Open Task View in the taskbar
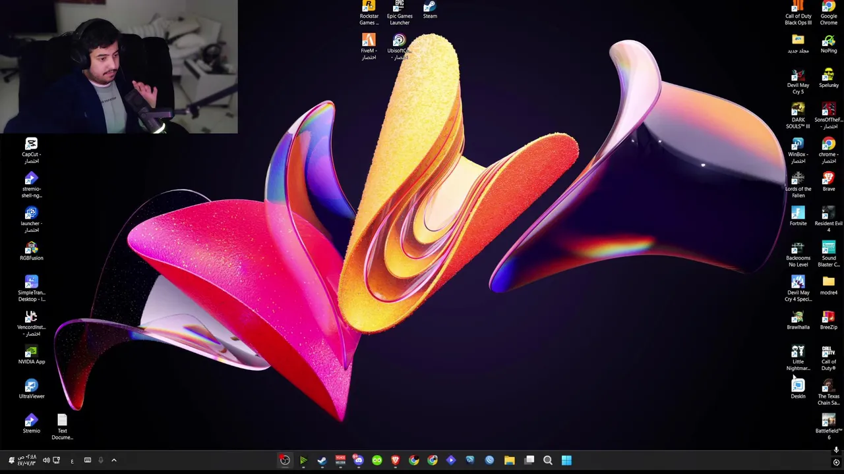 click(x=529, y=460)
